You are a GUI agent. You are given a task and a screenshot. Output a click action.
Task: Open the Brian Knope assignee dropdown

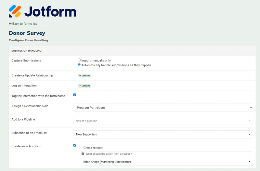pos(167,162)
